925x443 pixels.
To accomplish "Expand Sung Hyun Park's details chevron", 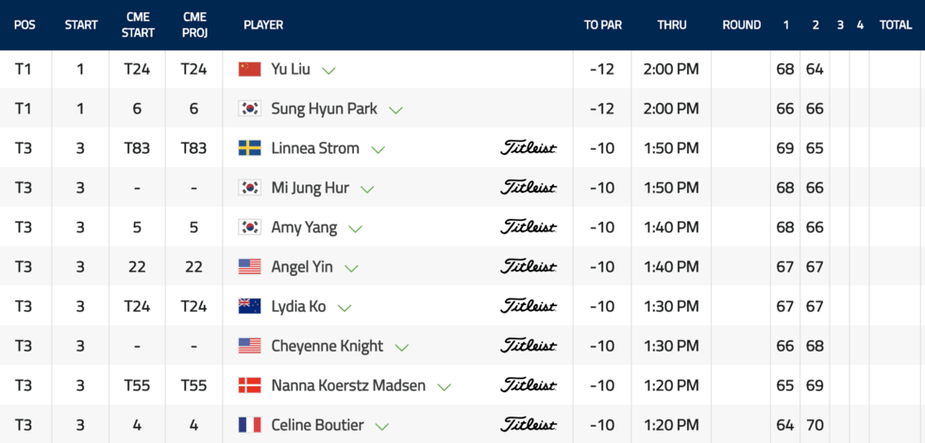I will tap(396, 110).
